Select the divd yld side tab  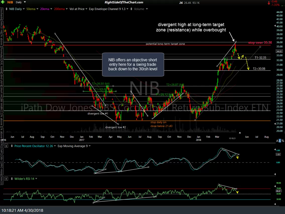[2, 80]
